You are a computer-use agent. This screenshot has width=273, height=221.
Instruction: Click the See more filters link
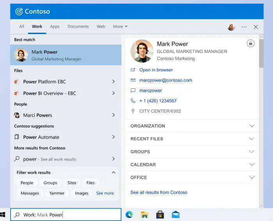pyautogui.click(x=105, y=193)
